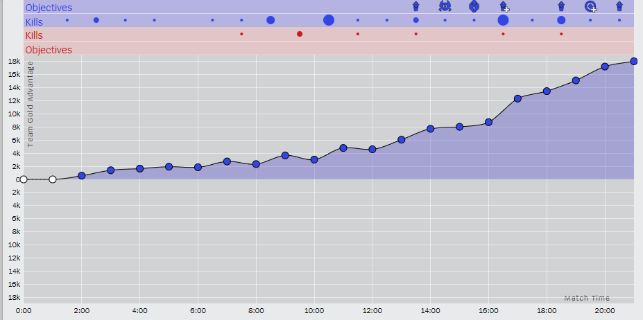Select the white data point at 0:00
The width and height of the screenshot is (643, 320).
tap(24, 179)
